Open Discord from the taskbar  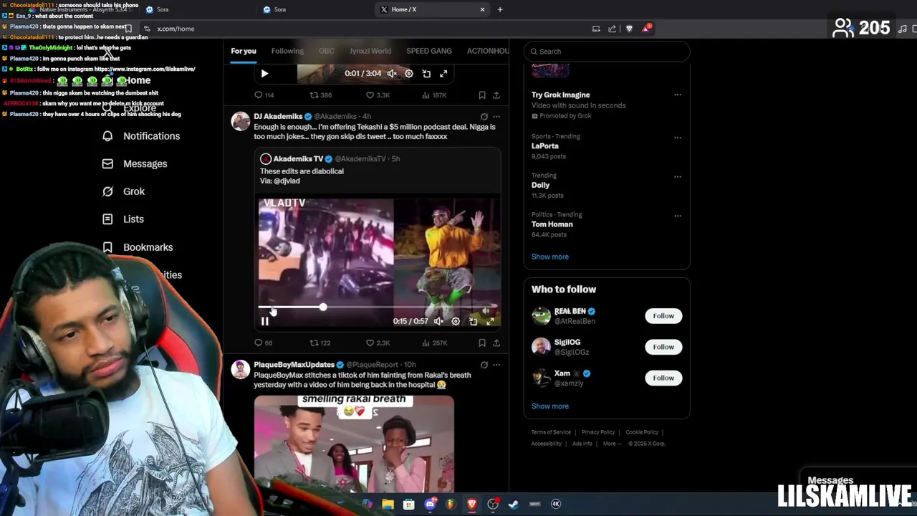point(430,504)
